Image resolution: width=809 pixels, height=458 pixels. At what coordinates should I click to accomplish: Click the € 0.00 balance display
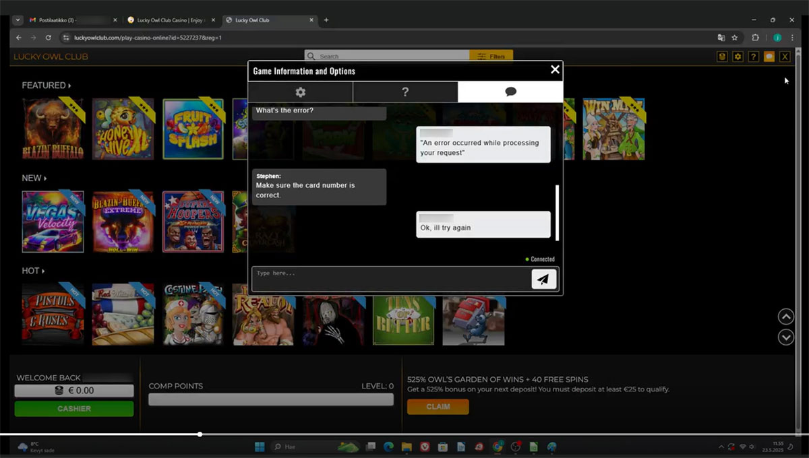coord(74,391)
